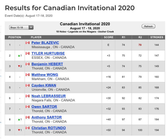Open the Boys 15-18 division dropdown
The height and width of the screenshot is (139, 168).
coord(21,27)
